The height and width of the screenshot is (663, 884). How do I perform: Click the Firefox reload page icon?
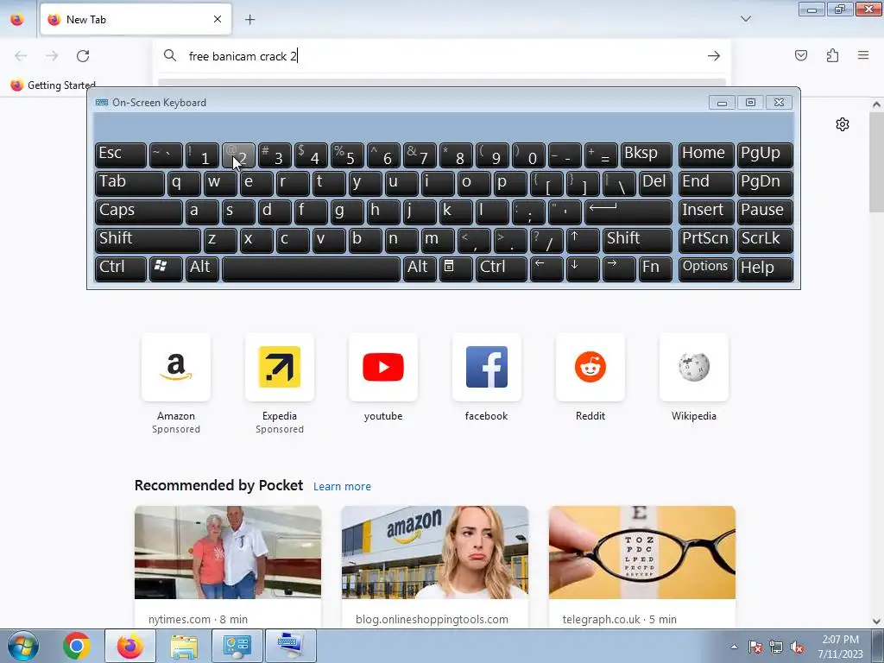[x=83, y=56]
